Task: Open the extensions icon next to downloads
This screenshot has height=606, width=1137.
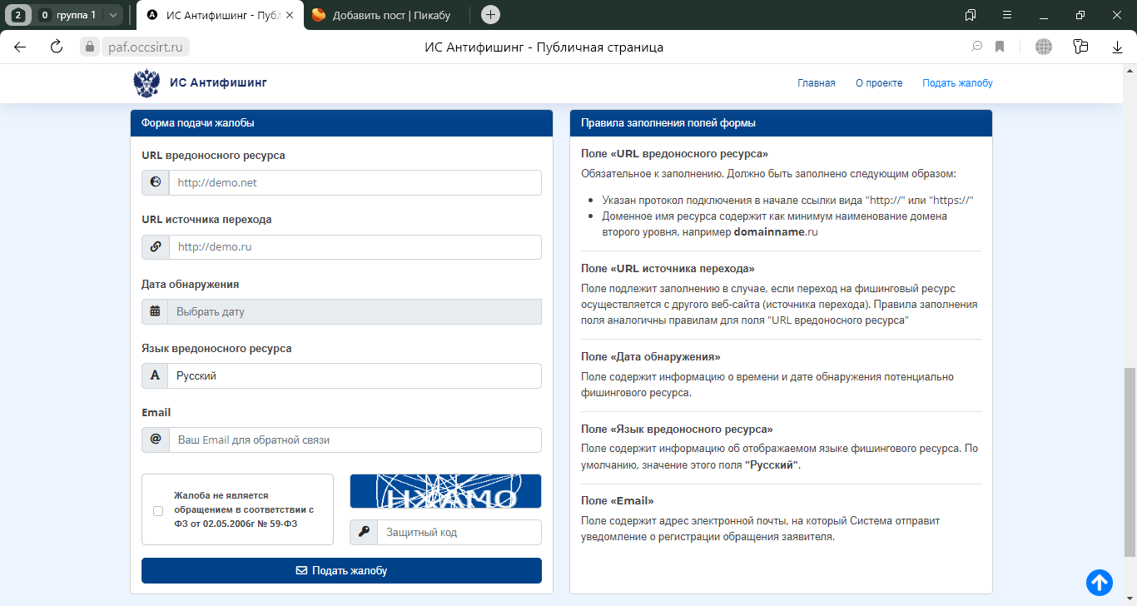Action: click(1081, 47)
